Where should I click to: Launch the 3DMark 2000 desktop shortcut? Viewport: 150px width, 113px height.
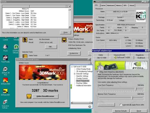coord(5,81)
